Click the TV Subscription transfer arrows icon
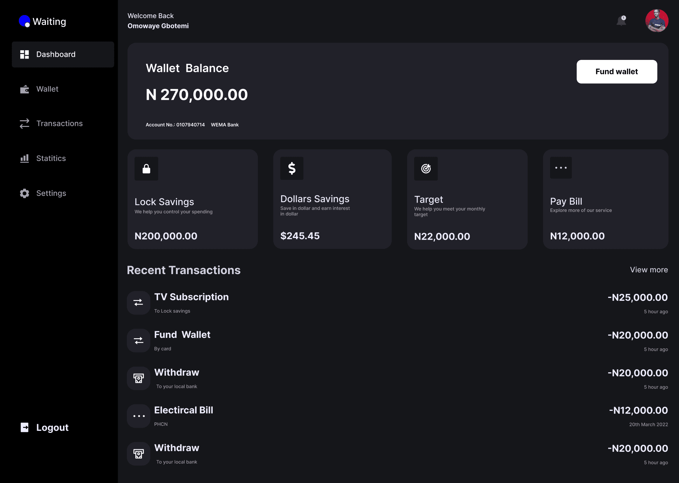 tap(138, 302)
